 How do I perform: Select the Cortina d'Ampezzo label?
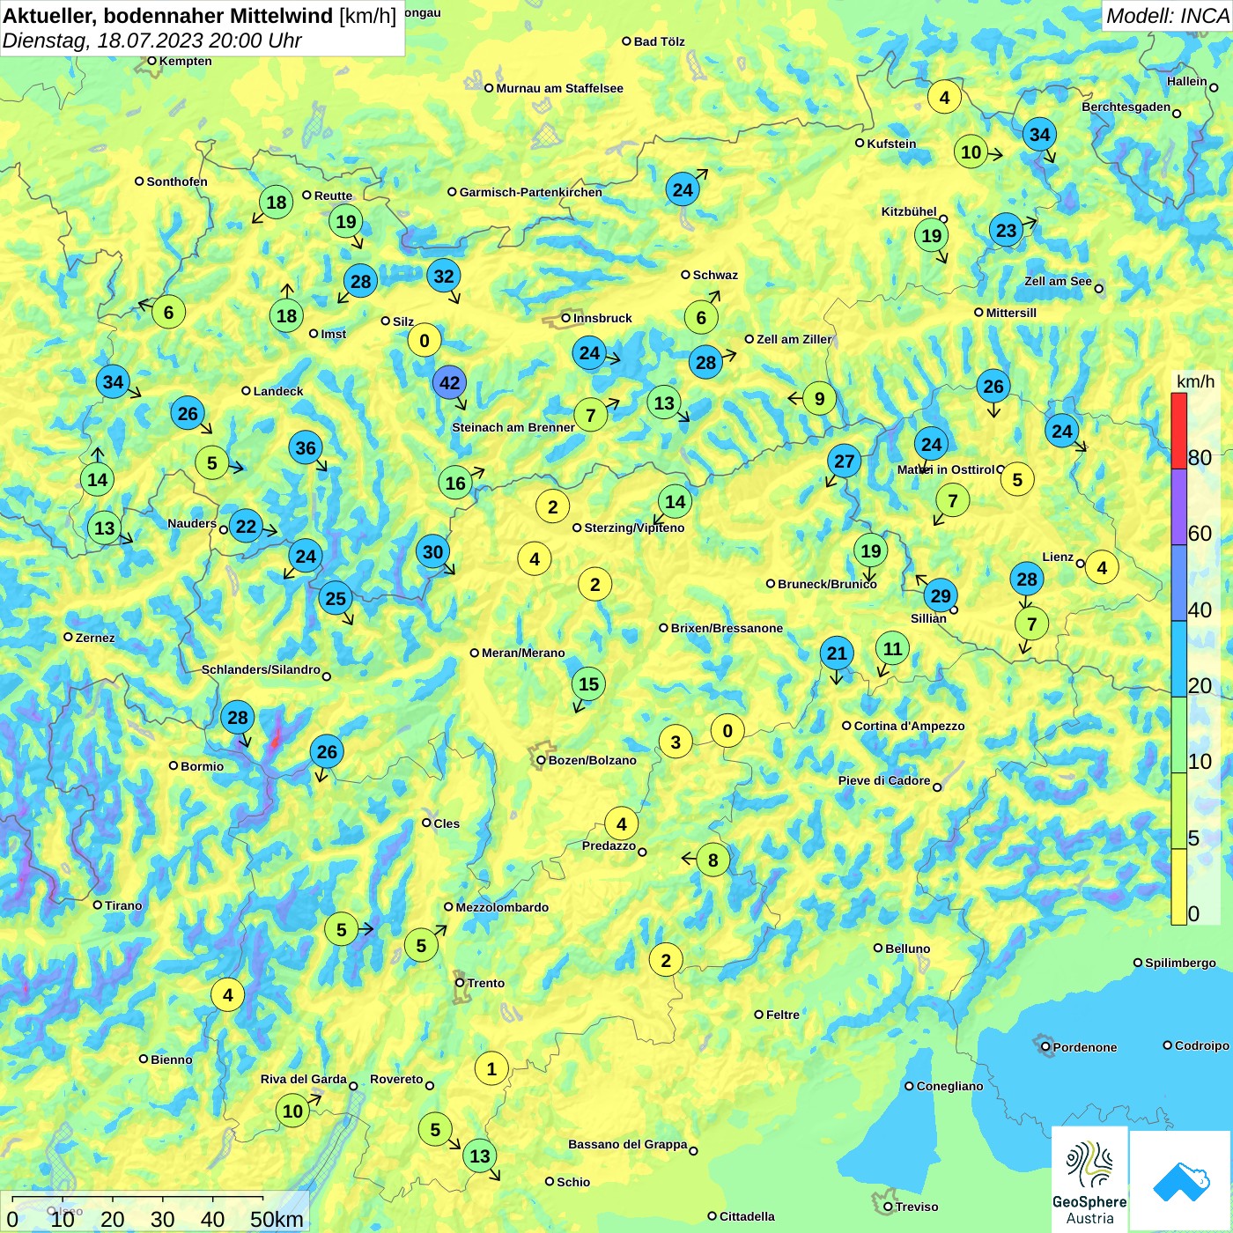pyautogui.click(x=909, y=726)
